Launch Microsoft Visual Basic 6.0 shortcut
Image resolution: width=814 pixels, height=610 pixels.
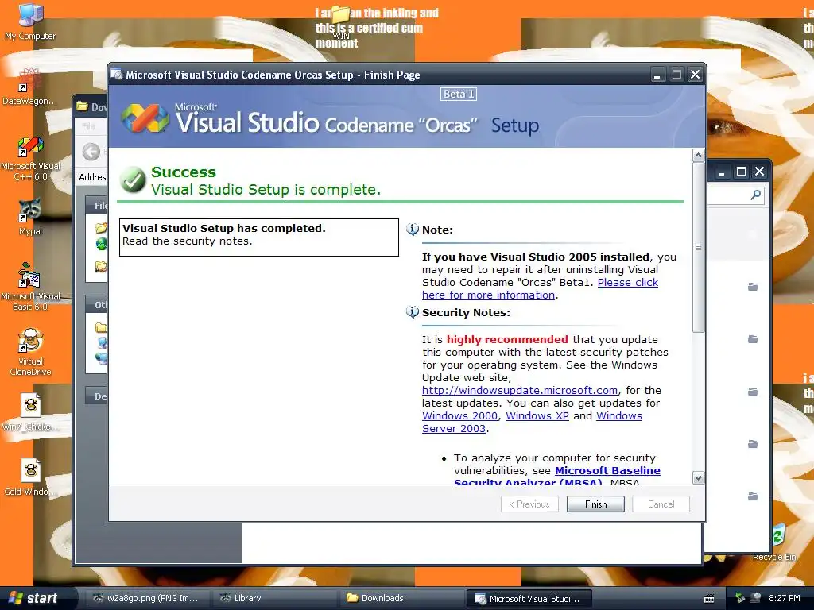point(30,286)
